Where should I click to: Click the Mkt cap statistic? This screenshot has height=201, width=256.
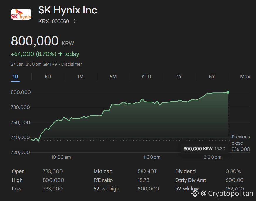click(103, 171)
